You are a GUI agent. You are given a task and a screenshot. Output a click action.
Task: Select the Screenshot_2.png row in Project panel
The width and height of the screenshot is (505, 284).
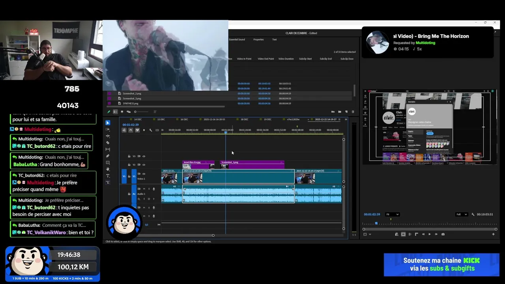229,93
